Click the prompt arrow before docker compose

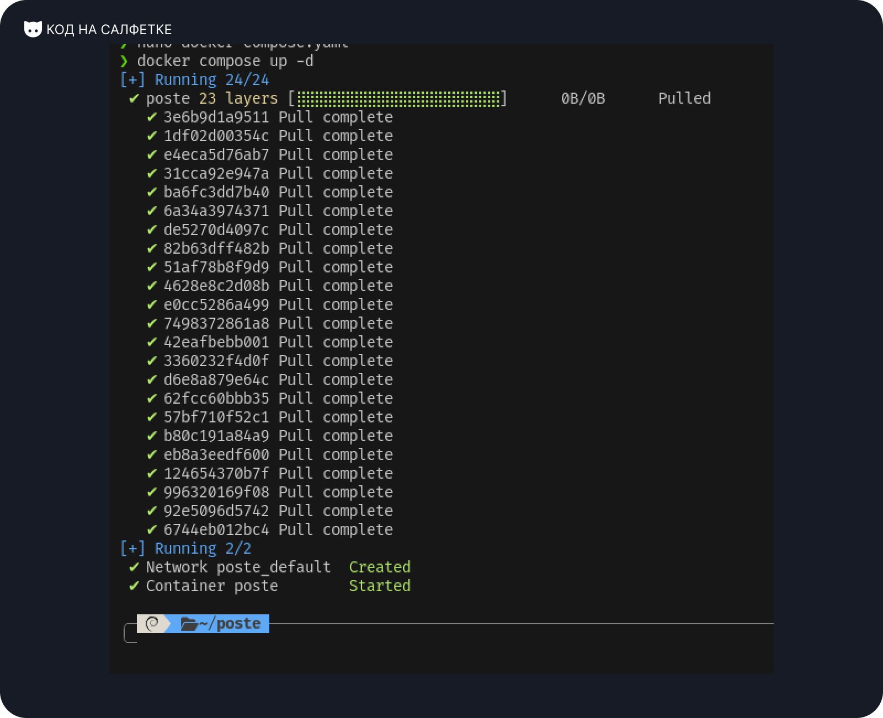coord(124,61)
